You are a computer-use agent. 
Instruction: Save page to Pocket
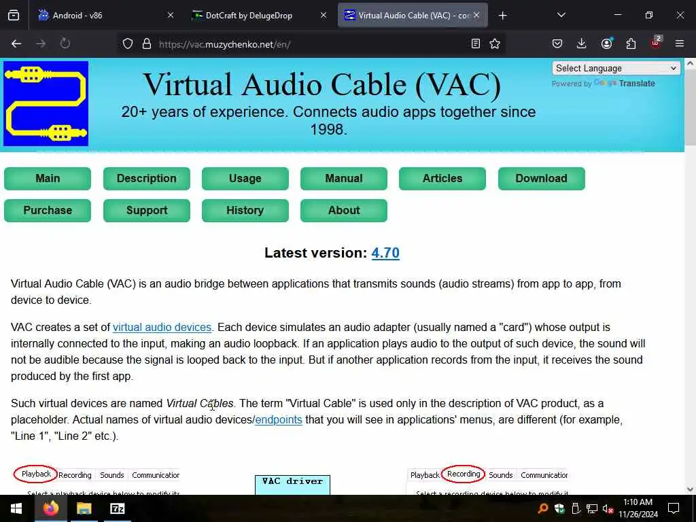[x=557, y=43]
